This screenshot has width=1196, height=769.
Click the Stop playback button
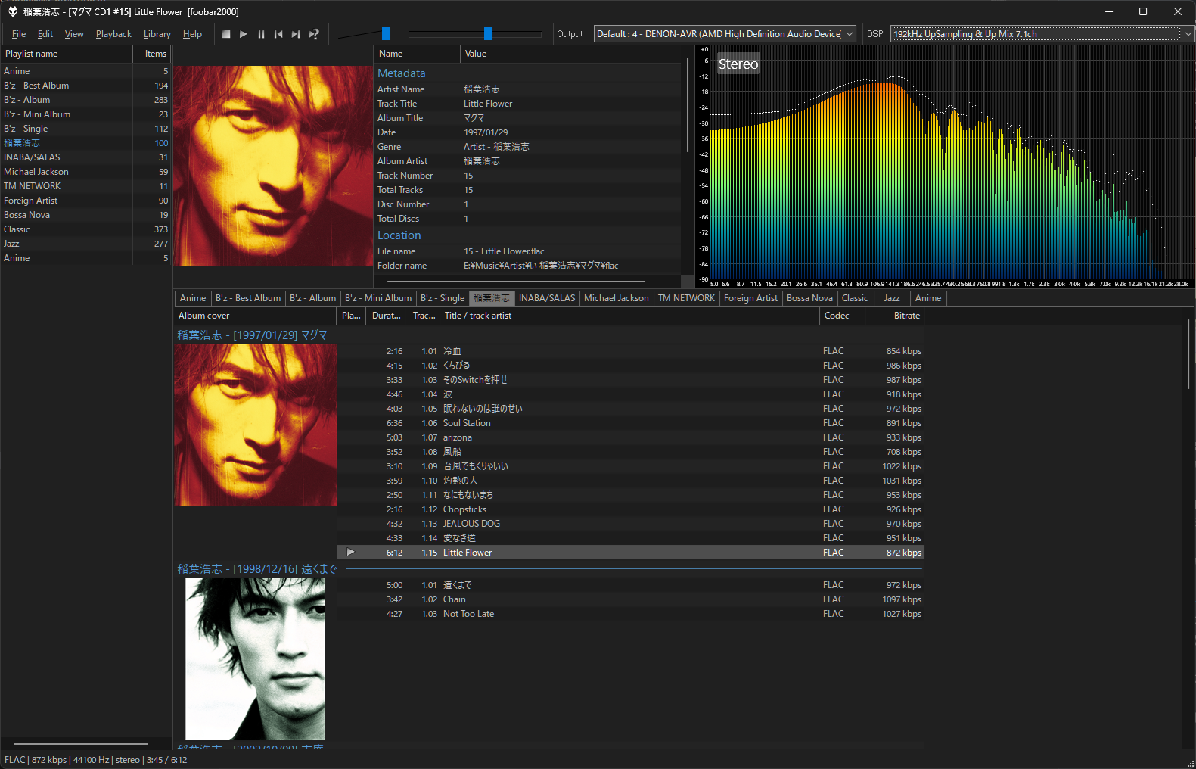click(x=226, y=34)
